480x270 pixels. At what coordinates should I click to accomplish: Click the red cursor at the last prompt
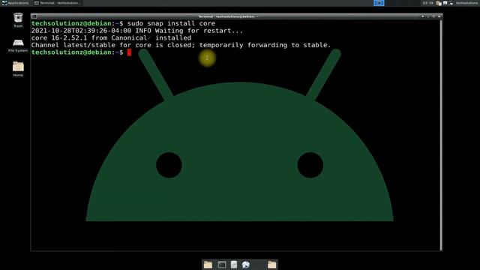tap(129, 52)
